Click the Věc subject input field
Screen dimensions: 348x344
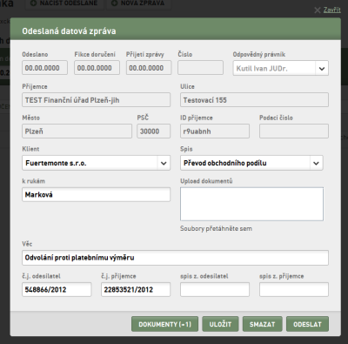point(175,258)
